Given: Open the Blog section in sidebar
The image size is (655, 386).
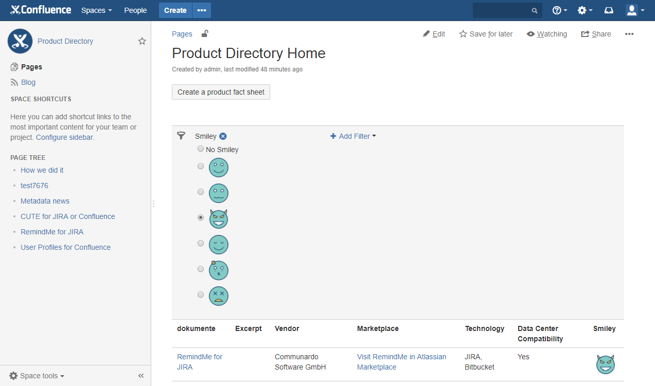Looking at the screenshot, I should 28,82.
